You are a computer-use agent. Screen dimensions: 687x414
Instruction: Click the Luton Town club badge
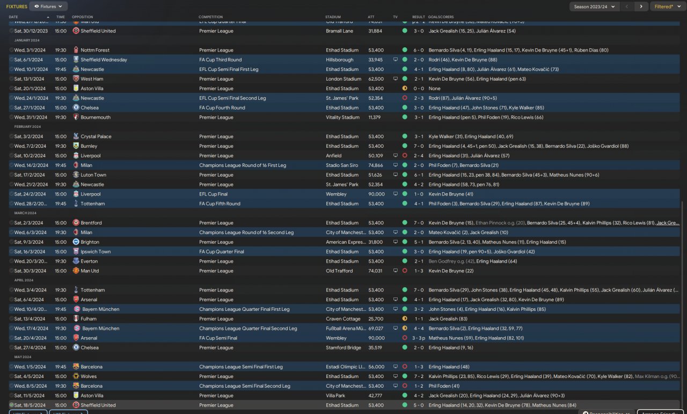[76, 175]
